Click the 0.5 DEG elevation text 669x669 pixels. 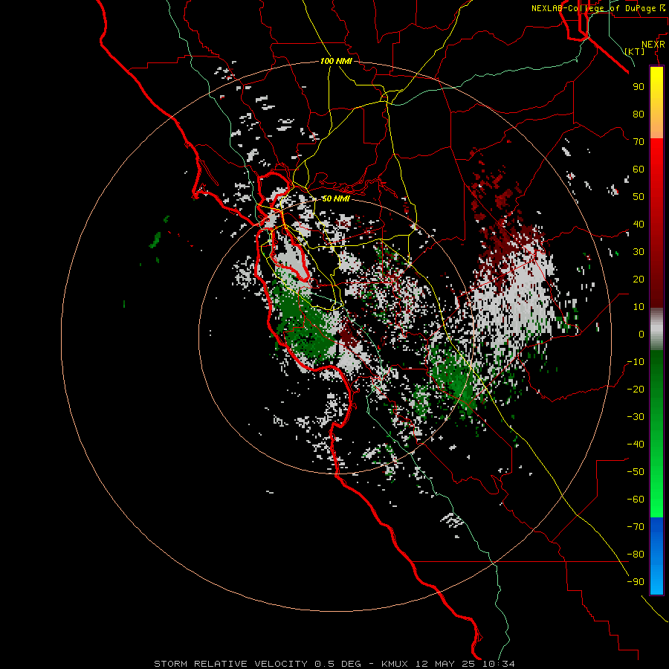point(337,664)
